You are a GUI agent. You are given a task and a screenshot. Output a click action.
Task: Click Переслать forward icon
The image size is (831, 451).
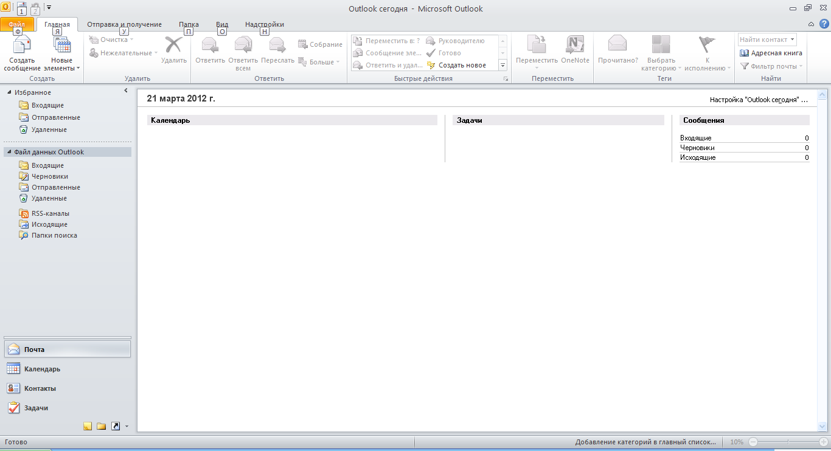277,45
